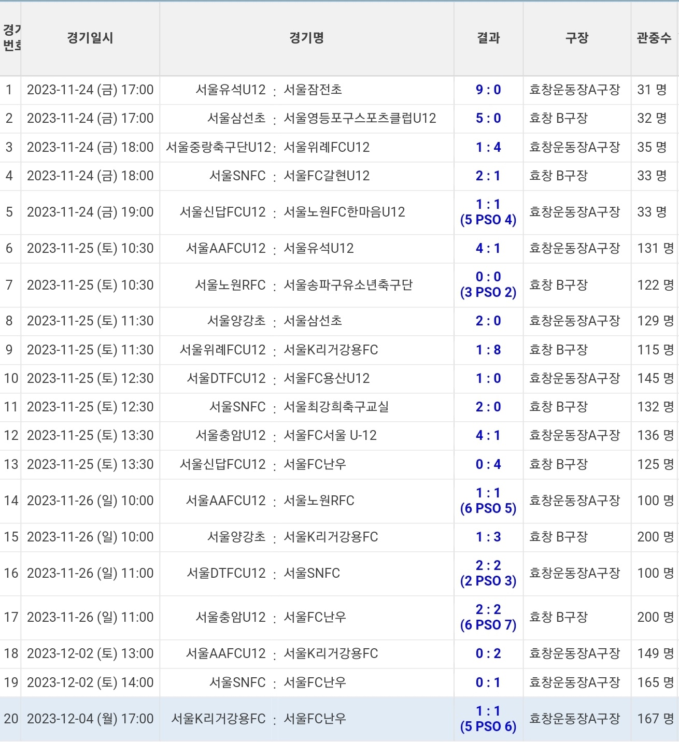Viewport: 679px width, 742px height.
Task: Click the 경기일시 column header
Action: [90, 38]
